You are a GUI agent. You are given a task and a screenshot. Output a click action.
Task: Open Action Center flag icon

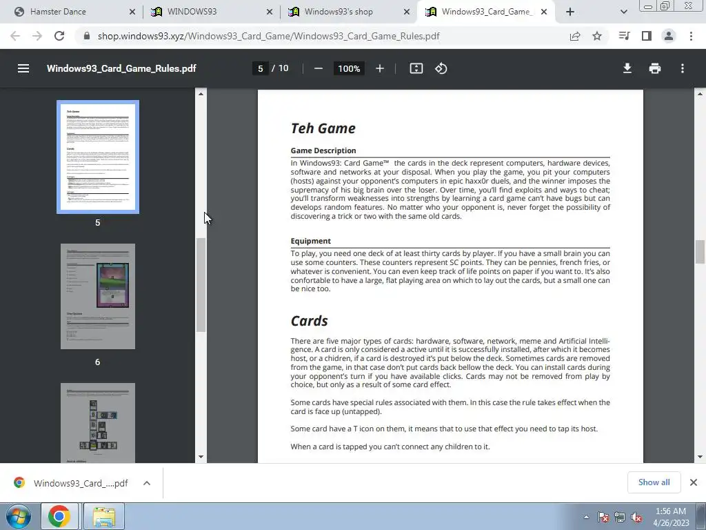coord(603,517)
